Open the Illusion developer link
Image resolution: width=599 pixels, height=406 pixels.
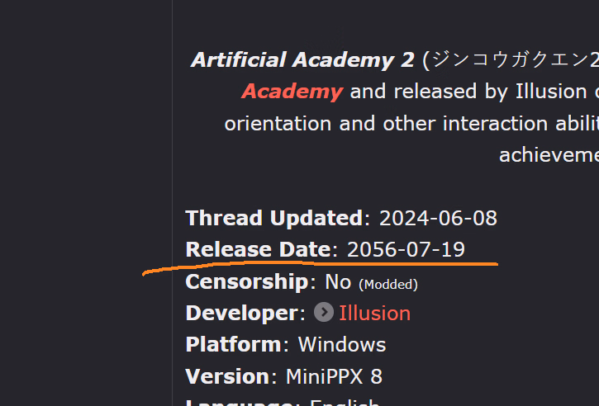click(x=374, y=313)
